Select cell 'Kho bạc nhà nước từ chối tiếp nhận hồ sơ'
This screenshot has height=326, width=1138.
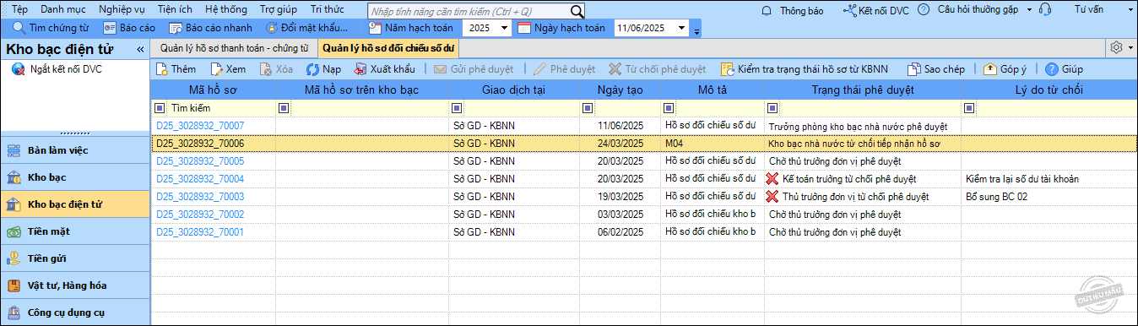point(862,144)
